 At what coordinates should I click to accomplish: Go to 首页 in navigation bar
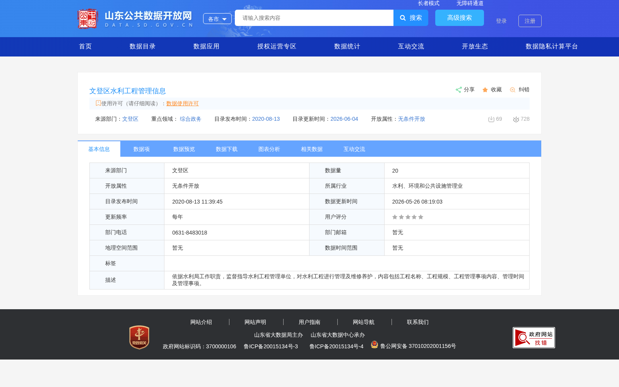(x=85, y=46)
